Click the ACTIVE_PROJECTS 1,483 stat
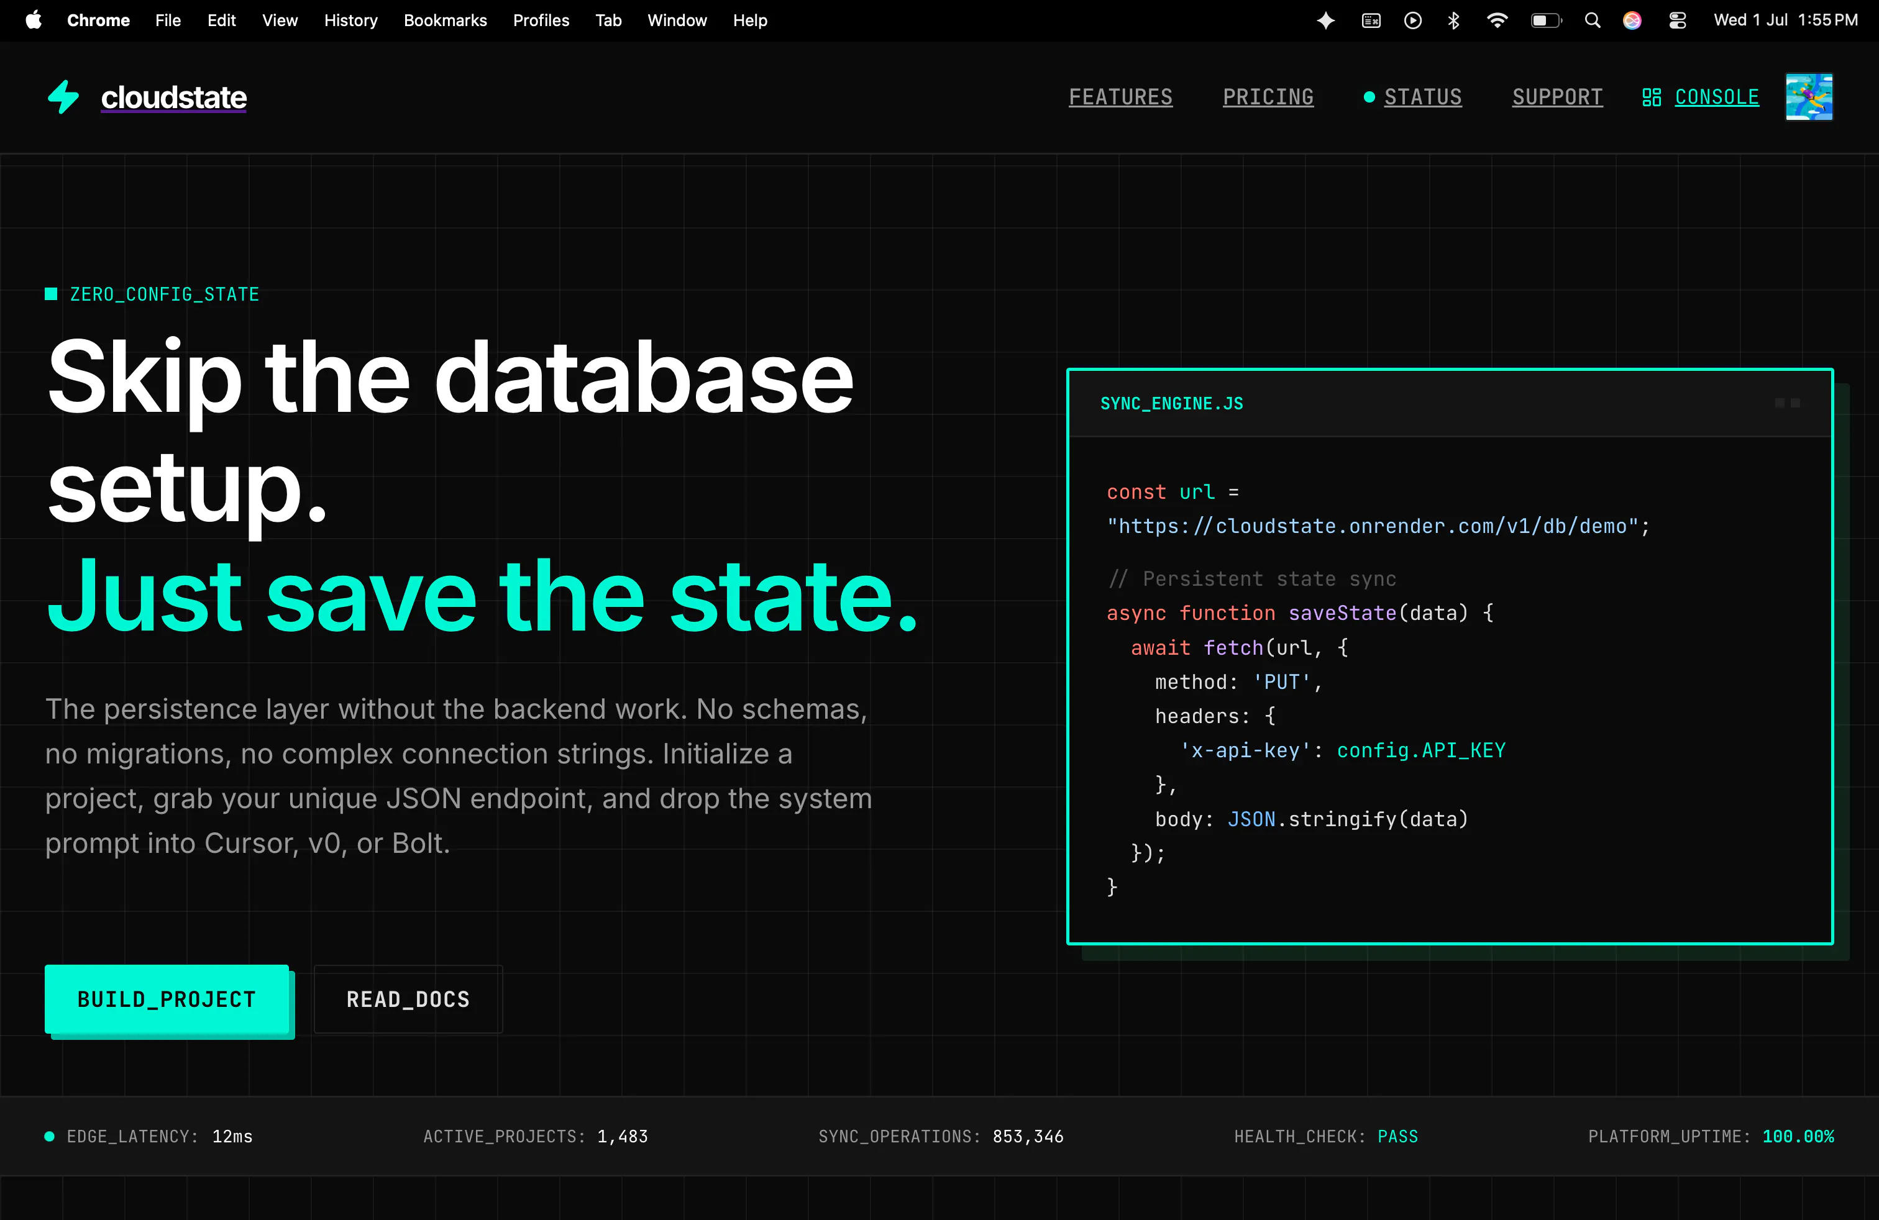Viewport: 1879px width, 1220px height. (535, 1136)
